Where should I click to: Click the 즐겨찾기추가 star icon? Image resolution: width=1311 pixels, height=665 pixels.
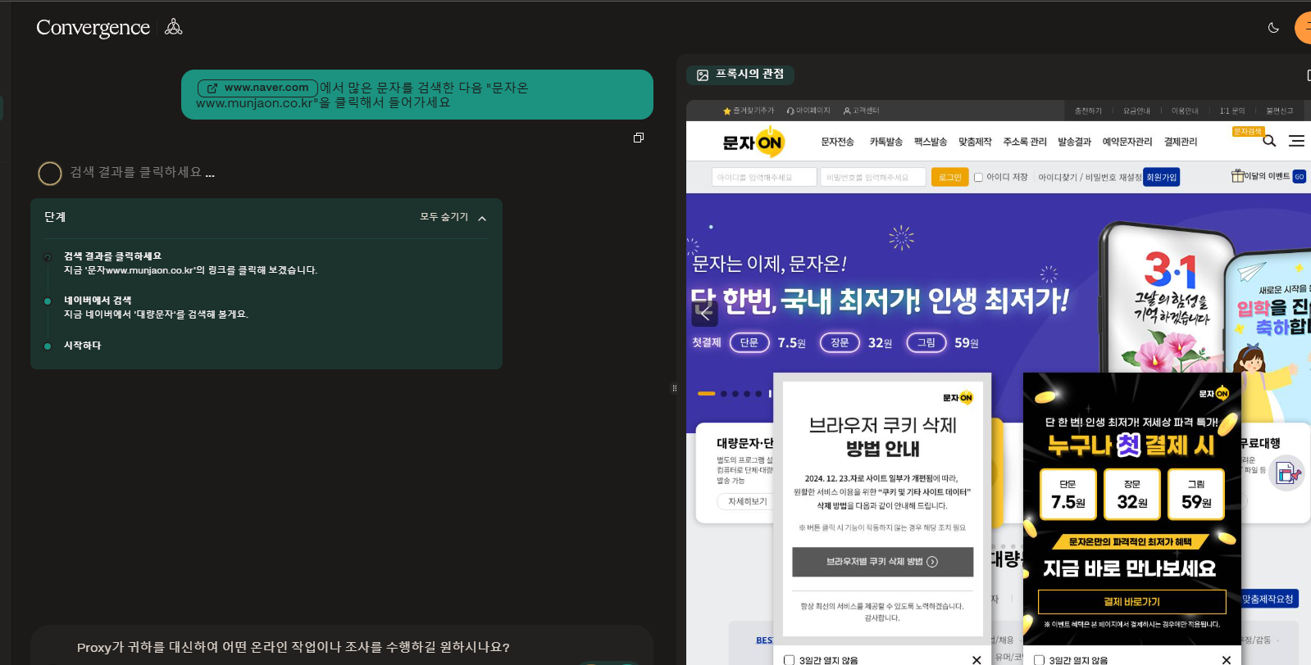(726, 111)
